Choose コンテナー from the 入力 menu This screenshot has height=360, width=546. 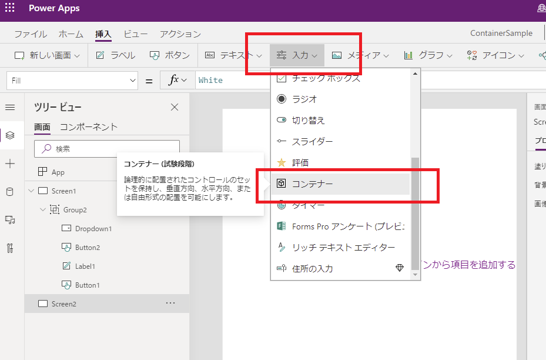340,184
